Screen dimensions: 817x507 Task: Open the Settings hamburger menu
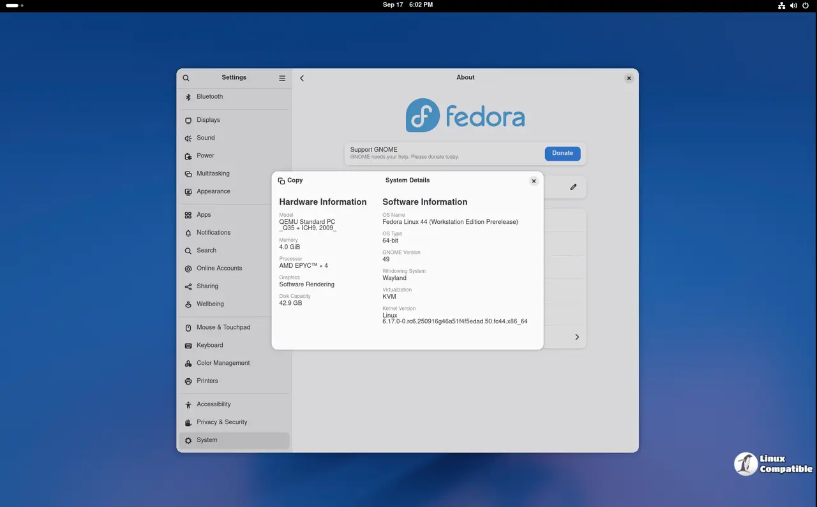(282, 78)
